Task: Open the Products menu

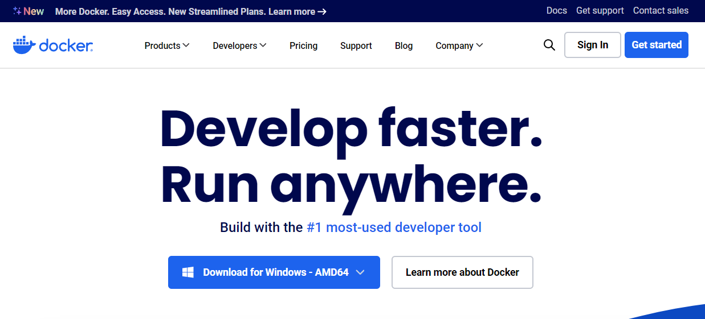Action: tap(167, 45)
